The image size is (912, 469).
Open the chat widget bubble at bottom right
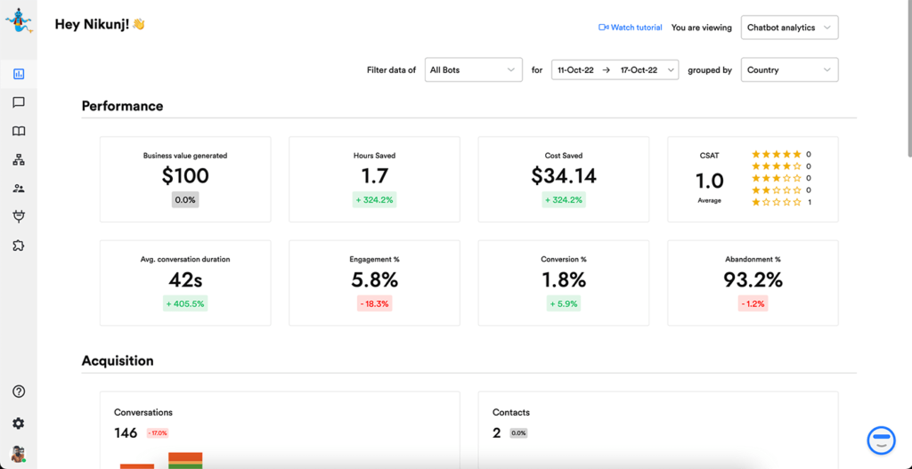point(881,440)
